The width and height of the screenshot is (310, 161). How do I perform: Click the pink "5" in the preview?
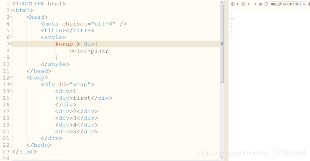point(231,35)
